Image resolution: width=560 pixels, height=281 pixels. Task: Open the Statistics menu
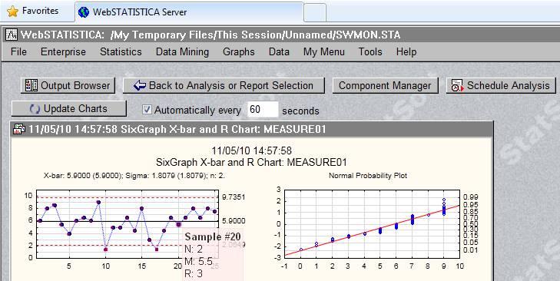(x=121, y=51)
